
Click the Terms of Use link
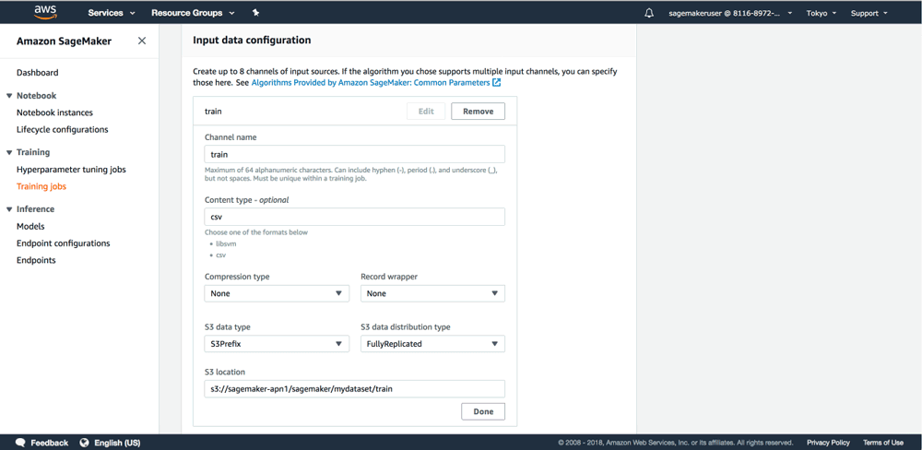[x=883, y=443]
